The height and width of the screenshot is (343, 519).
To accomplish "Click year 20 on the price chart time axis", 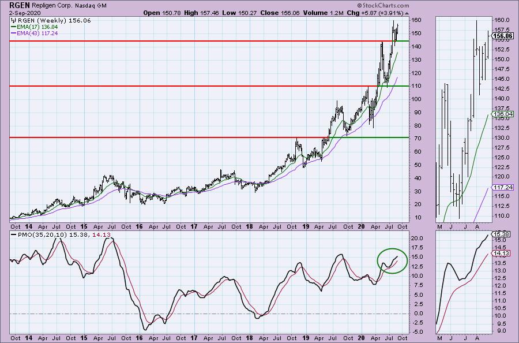I will pos(361,227).
